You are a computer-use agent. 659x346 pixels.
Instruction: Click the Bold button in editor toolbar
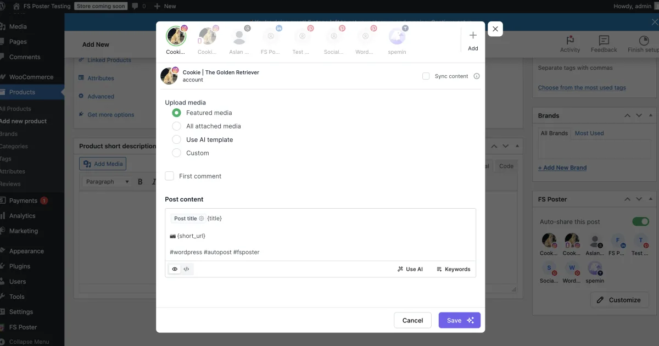(x=140, y=182)
